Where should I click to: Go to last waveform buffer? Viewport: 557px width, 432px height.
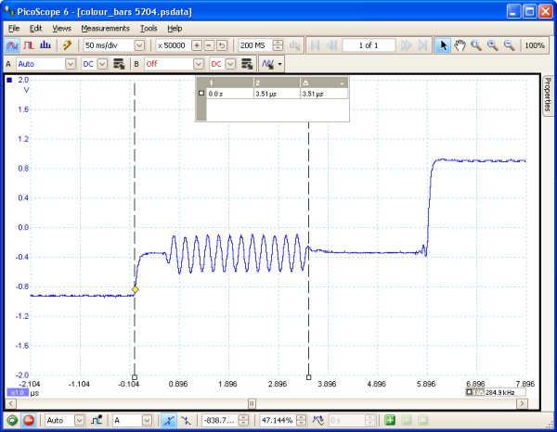click(x=422, y=45)
